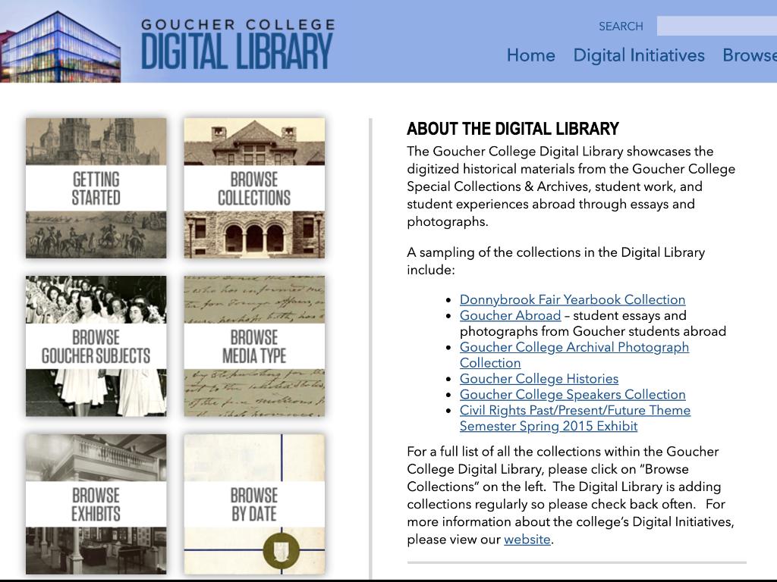Open the Browse Media Type tile
Screen dimensions: 777x582
tap(254, 346)
